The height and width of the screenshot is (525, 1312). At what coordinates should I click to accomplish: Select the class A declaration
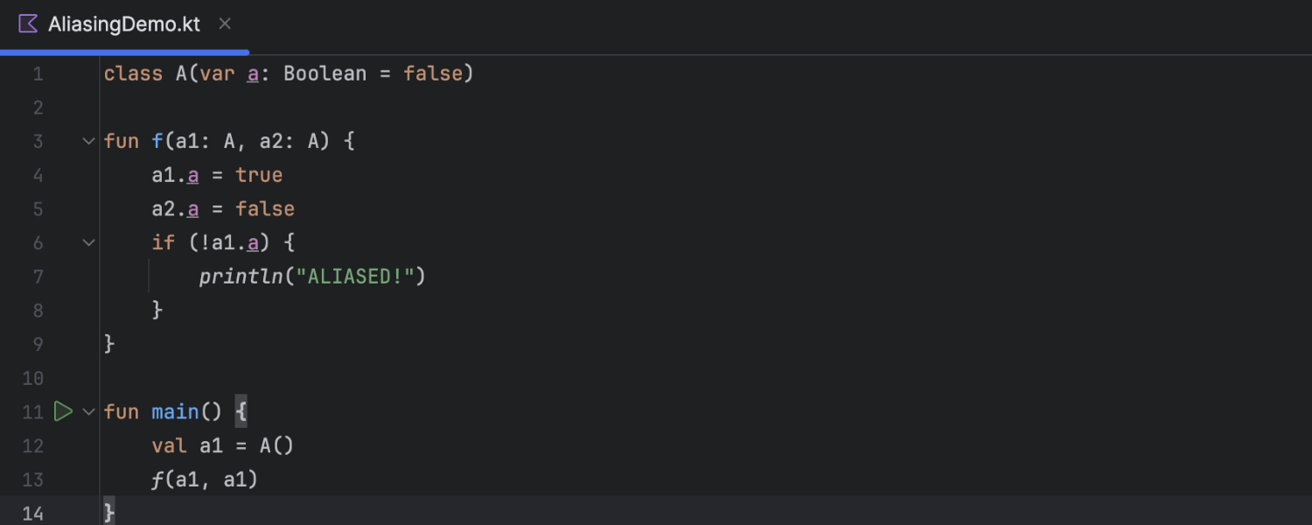pyautogui.click(x=144, y=73)
